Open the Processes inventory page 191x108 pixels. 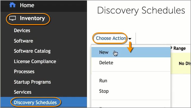point(24,71)
